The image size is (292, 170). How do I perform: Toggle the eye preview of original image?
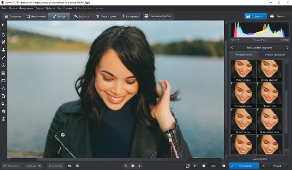(70, 166)
